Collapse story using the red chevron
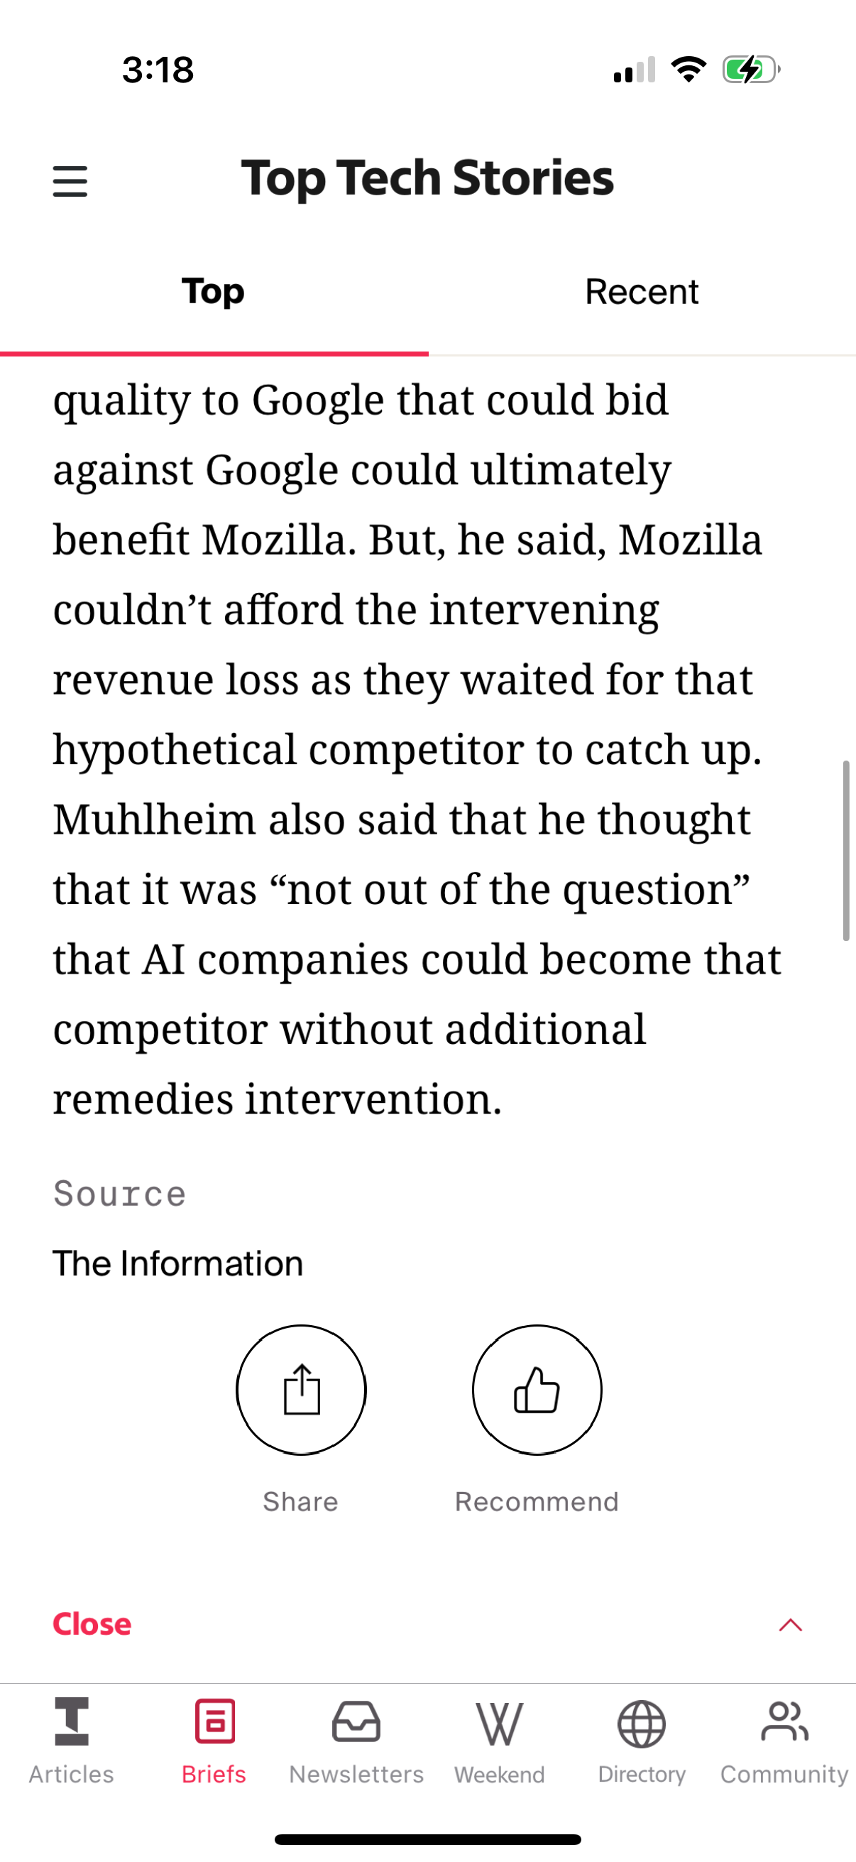This screenshot has height=1862, width=856. [x=791, y=1625]
